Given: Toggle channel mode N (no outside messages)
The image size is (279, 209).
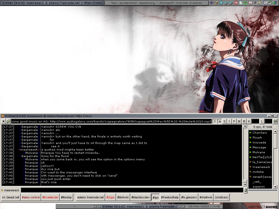Looking at the screenshot, I should (220, 121).
